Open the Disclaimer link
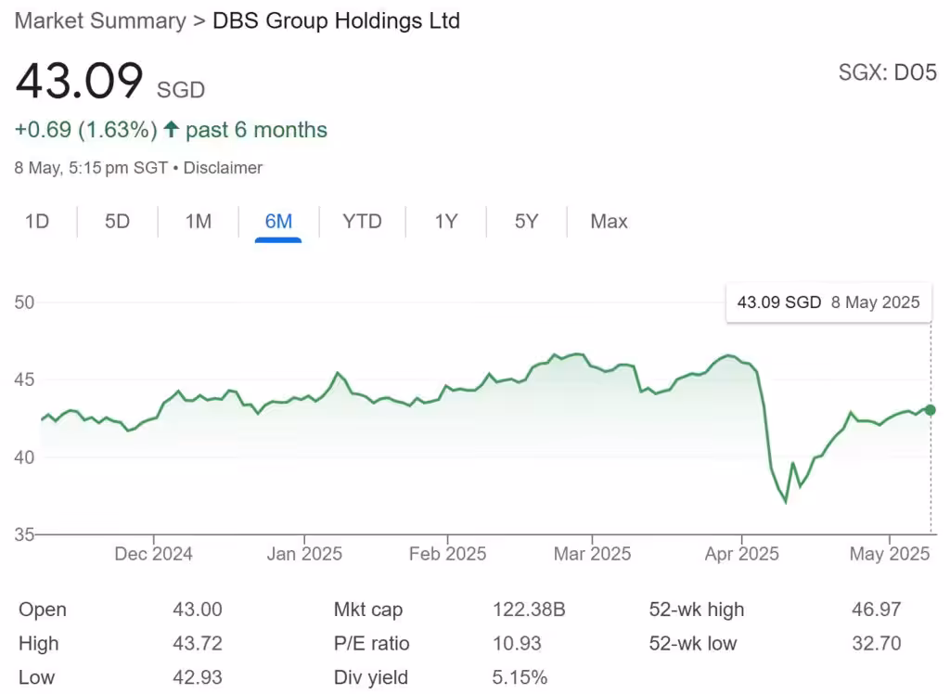 (227, 168)
